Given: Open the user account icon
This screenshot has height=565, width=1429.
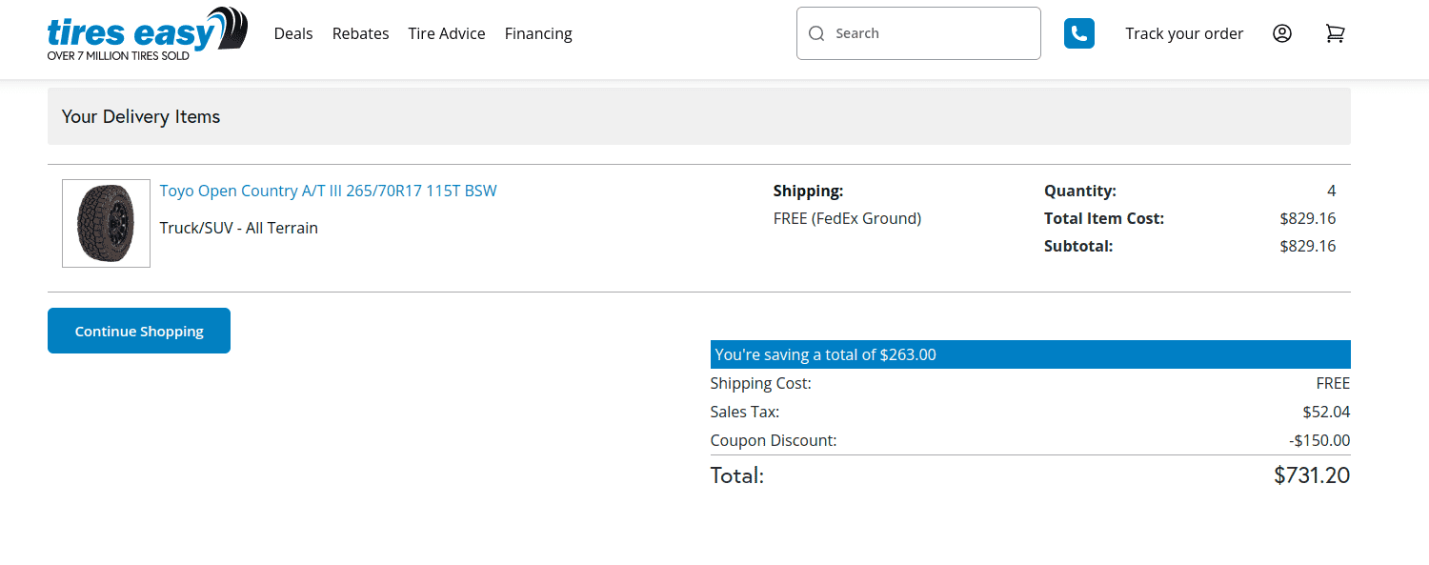Looking at the screenshot, I should pyautogui.click(x=1282, y=33).
